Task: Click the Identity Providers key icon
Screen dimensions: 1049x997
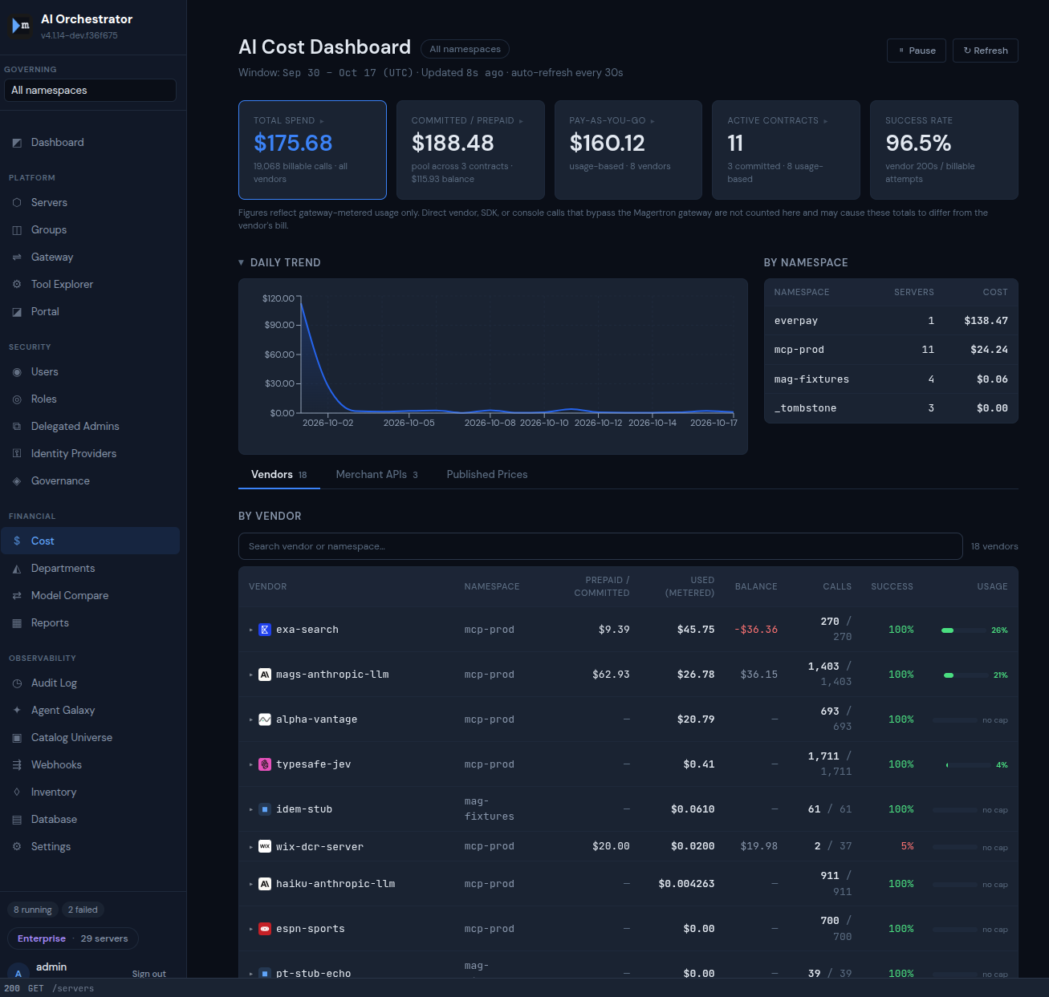Action: click(17, 454)
